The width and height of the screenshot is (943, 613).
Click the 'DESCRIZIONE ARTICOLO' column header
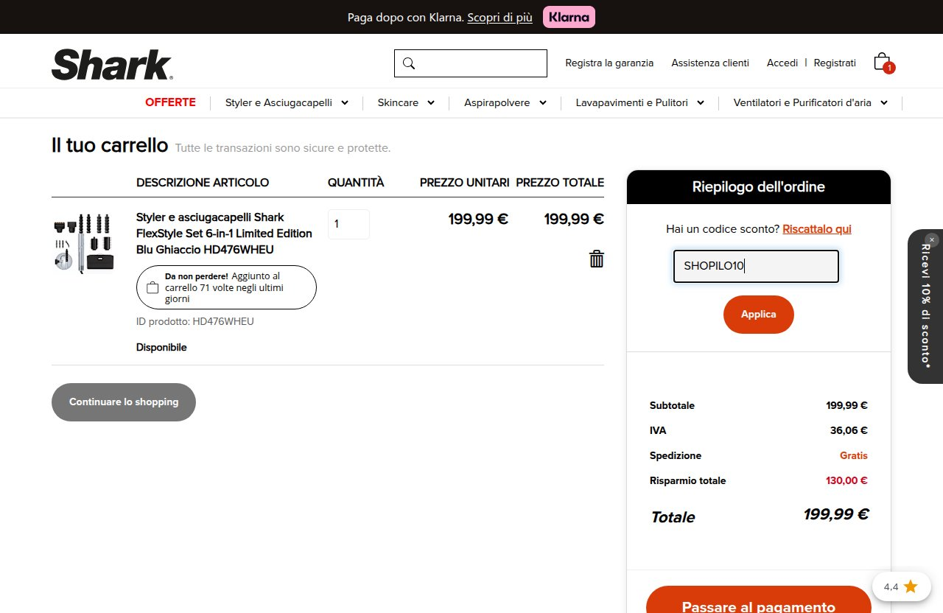(x=203, y=183)
